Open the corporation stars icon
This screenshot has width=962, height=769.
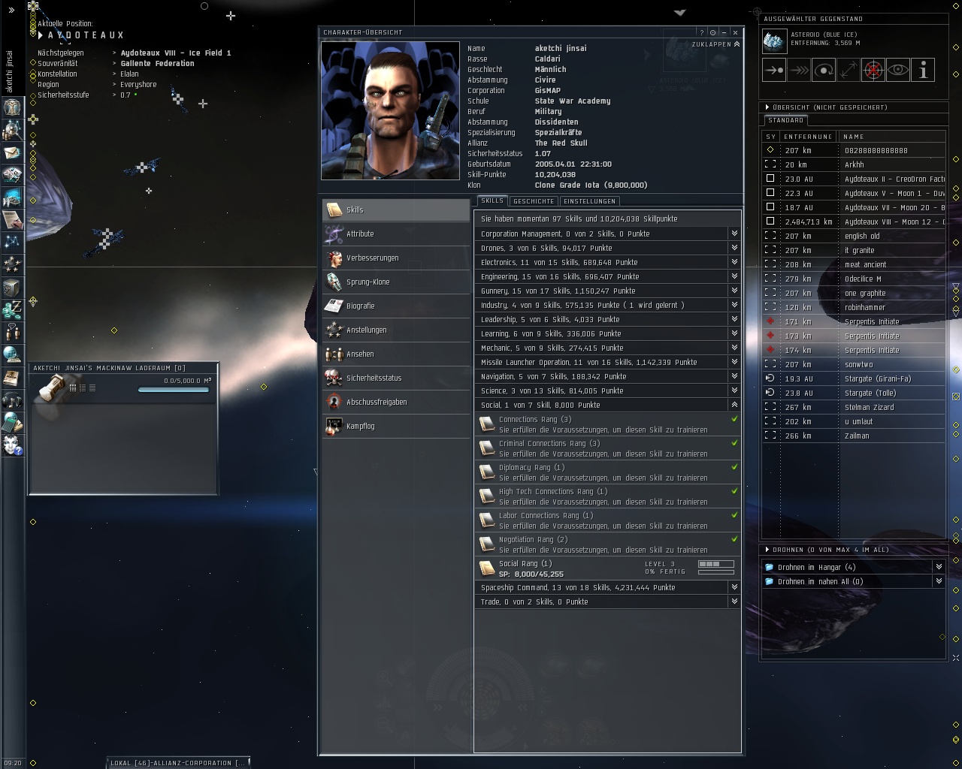(x=12, y=264)
